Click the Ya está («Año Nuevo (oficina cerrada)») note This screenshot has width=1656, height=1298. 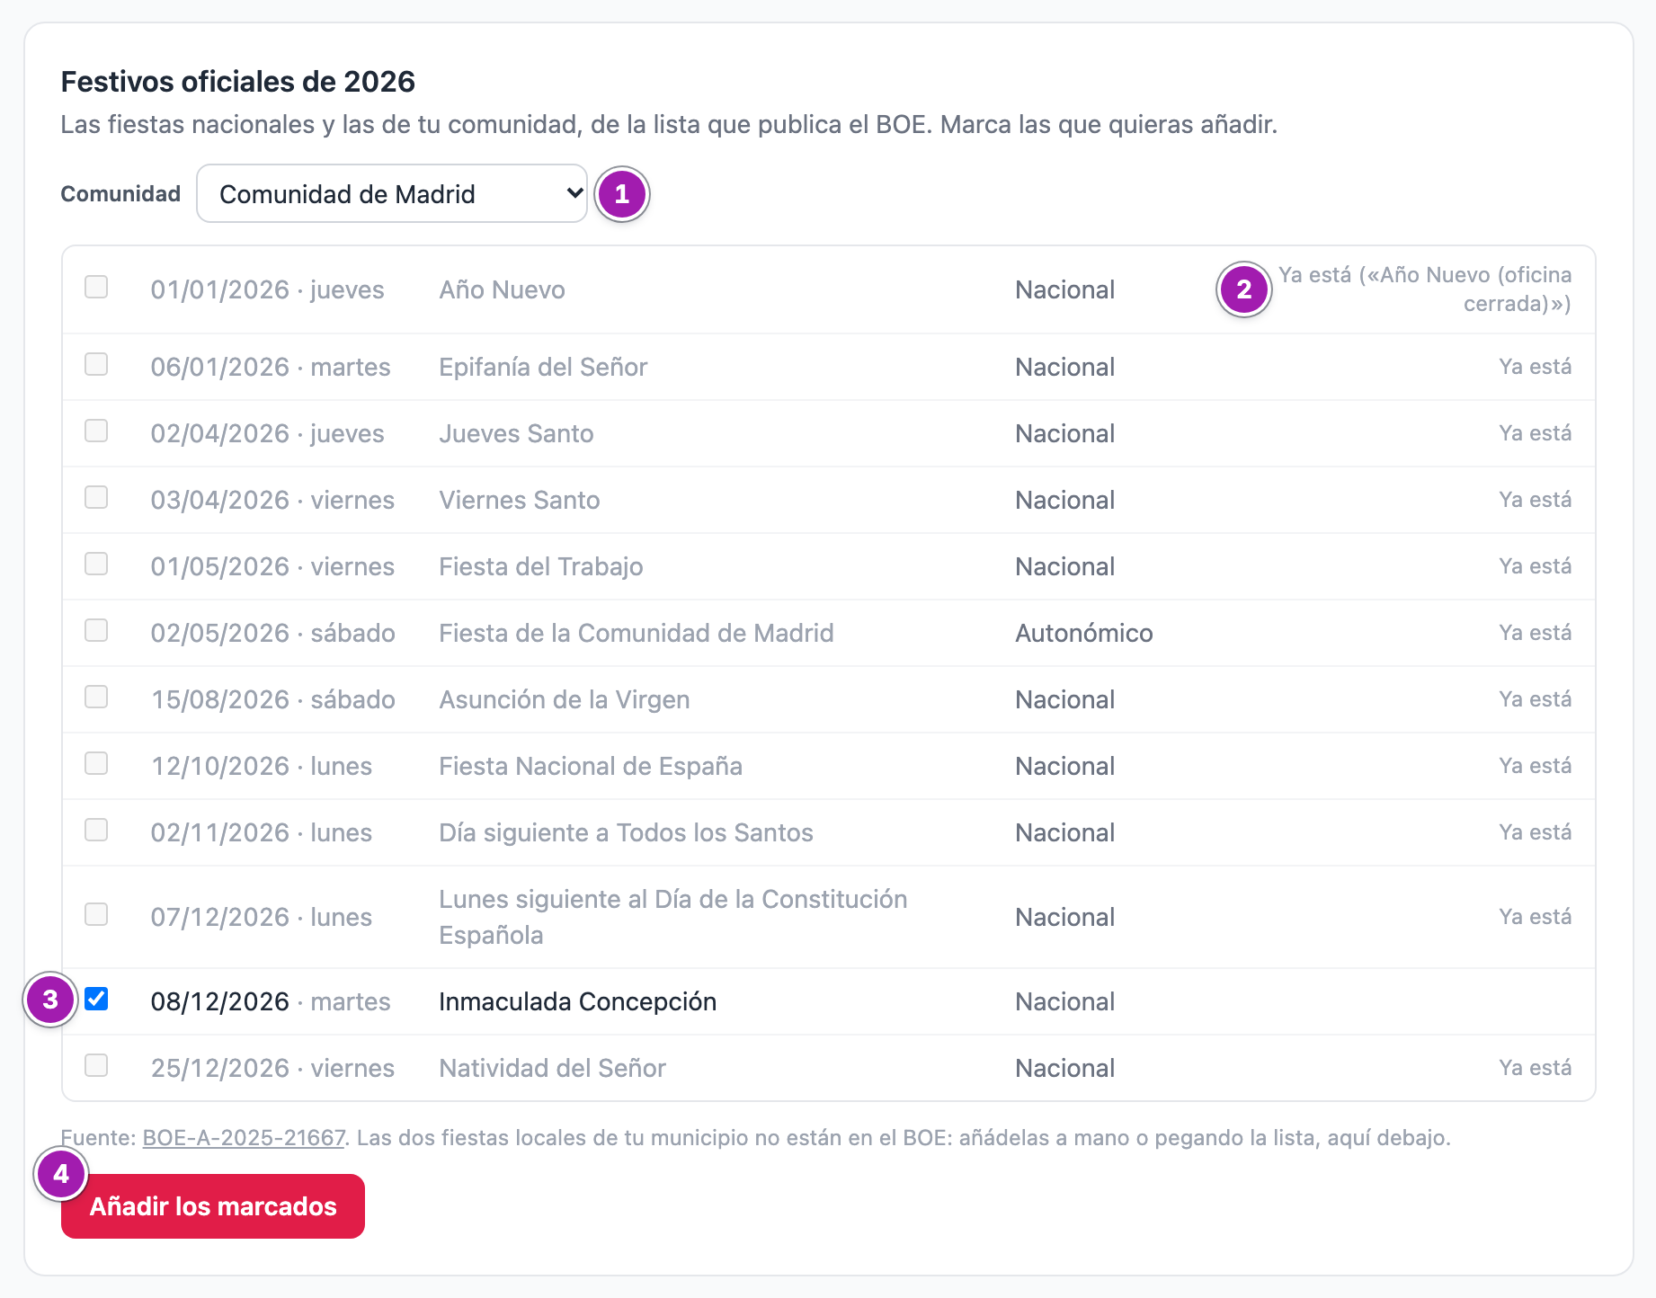(1426, 289)
